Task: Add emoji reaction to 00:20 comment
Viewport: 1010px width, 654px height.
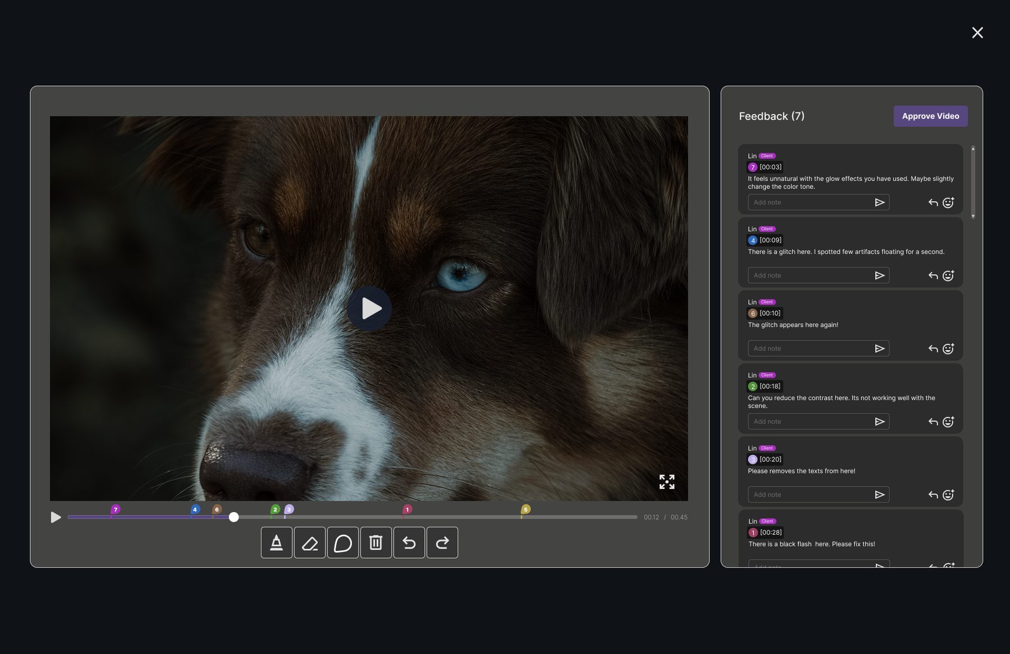Action: pos(948,495)
